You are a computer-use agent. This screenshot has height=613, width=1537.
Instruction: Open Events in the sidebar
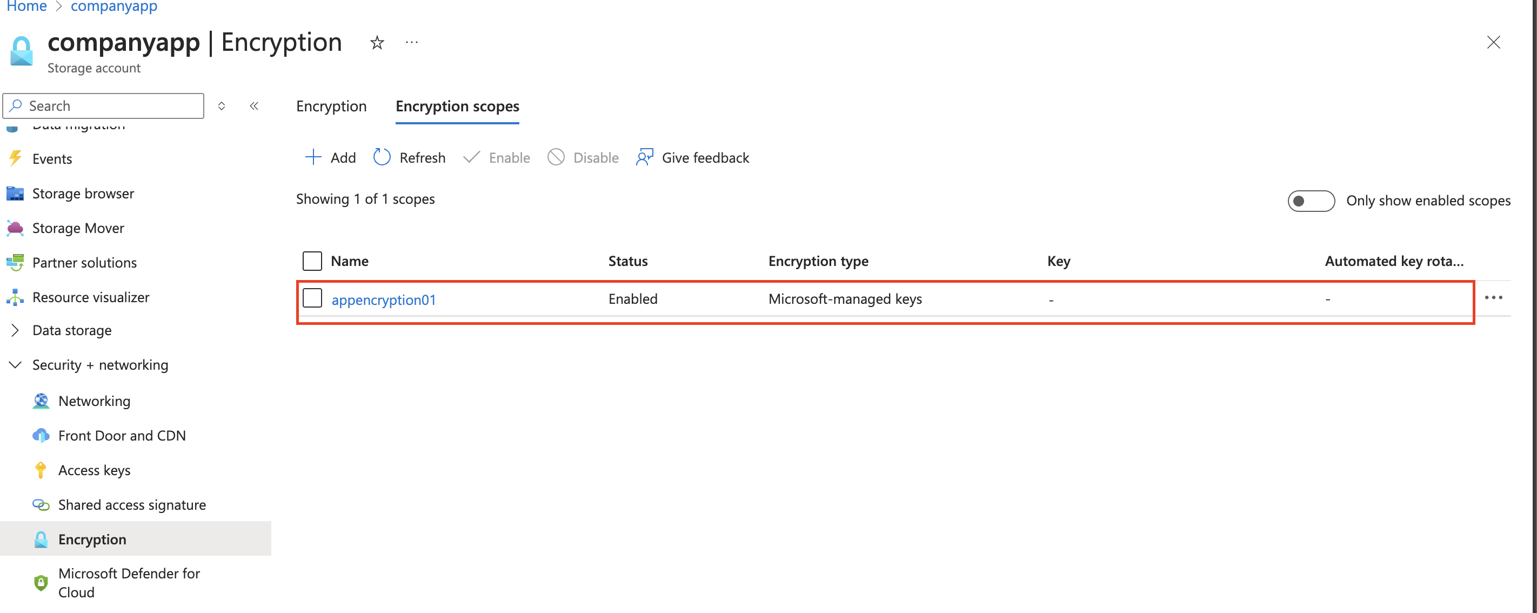click(52, 159)
